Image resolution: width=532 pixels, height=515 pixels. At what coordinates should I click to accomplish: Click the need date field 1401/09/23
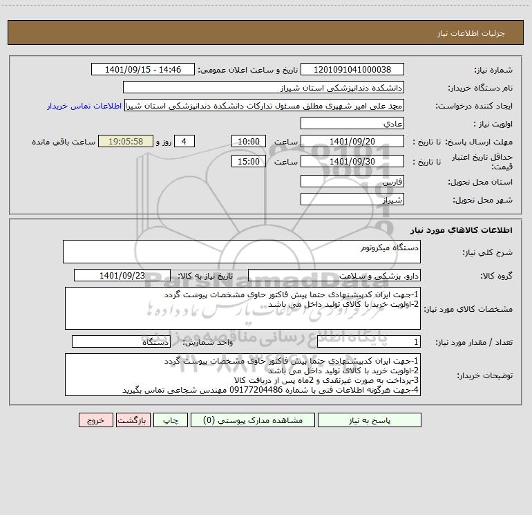click(122, 275)
